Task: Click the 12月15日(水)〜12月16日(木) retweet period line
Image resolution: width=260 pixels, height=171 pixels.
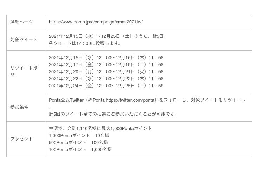Action: click(106, 58)
